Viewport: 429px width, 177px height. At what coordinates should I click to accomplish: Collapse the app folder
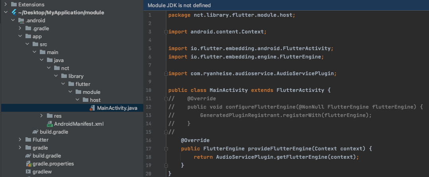[x=20, y=36]
